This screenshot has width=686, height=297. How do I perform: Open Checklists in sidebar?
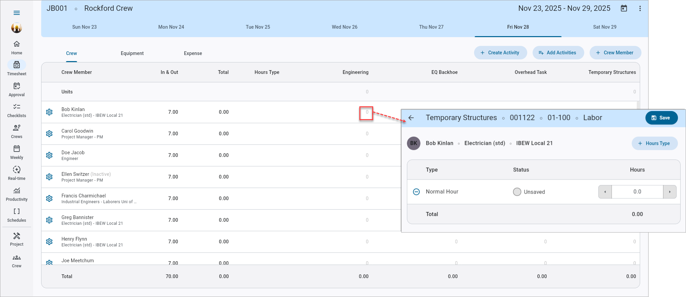click(17, 110)
